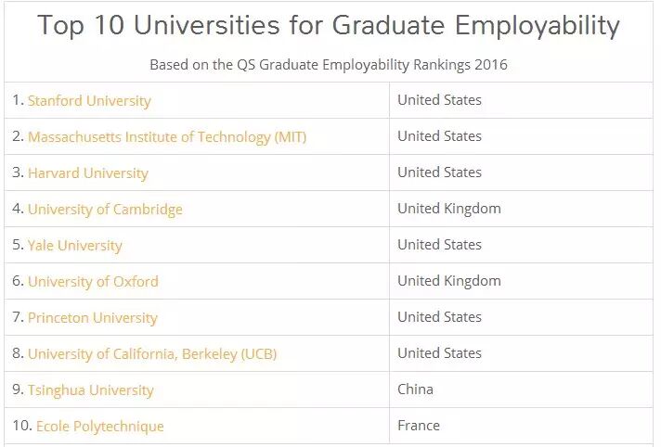The image size is (661, 447).
Task: Click United States cell in Yale row
Action: click(x=439, y=244)
